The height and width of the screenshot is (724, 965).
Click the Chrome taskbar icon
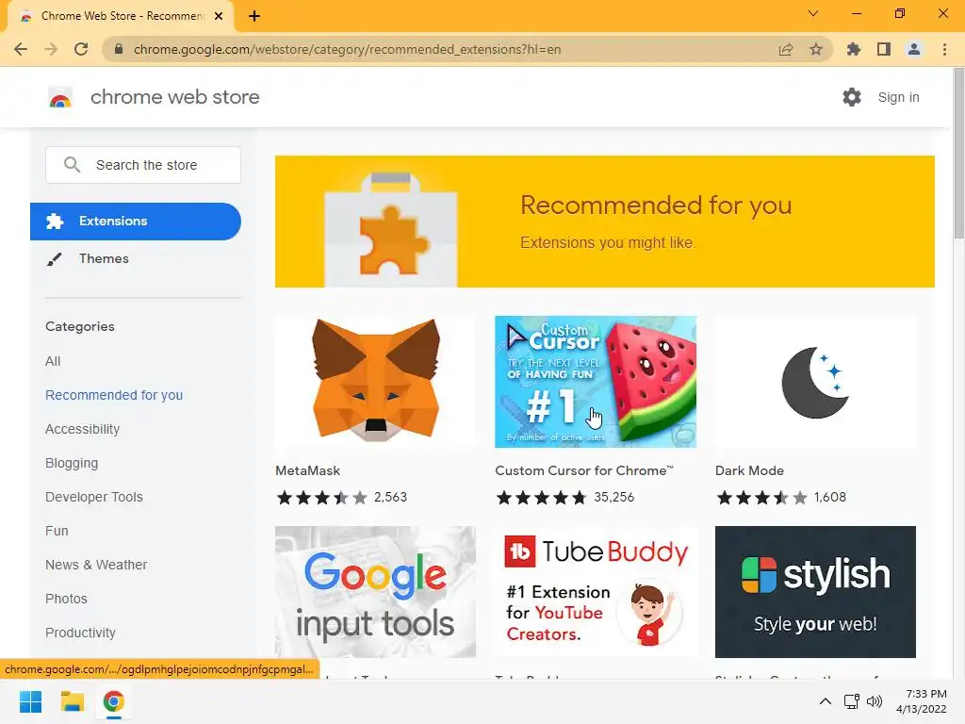[x=114, y=701]
